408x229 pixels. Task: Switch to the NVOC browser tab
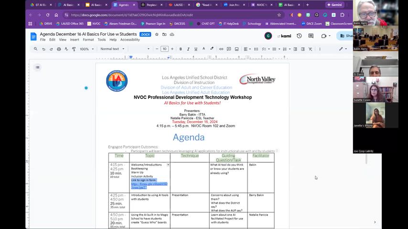(261, 5)
